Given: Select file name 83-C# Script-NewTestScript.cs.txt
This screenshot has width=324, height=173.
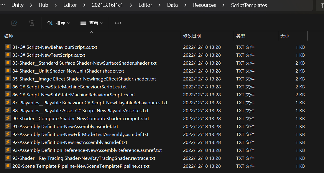Looking at the screenshot, I should pos(49,55).
